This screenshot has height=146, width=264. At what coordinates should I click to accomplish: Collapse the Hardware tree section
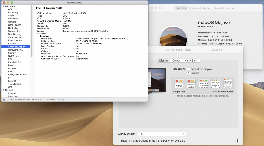pos(4,6)
